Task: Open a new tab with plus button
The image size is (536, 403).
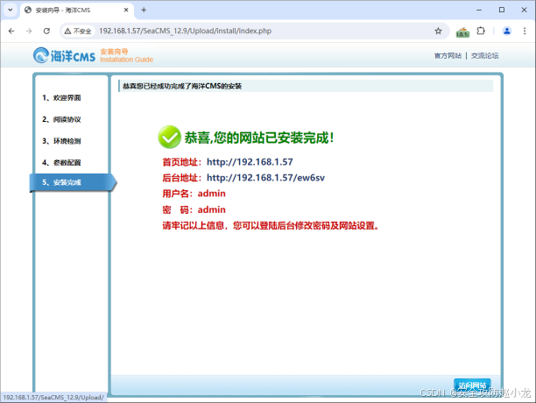Action: click(x=144, y=10)
